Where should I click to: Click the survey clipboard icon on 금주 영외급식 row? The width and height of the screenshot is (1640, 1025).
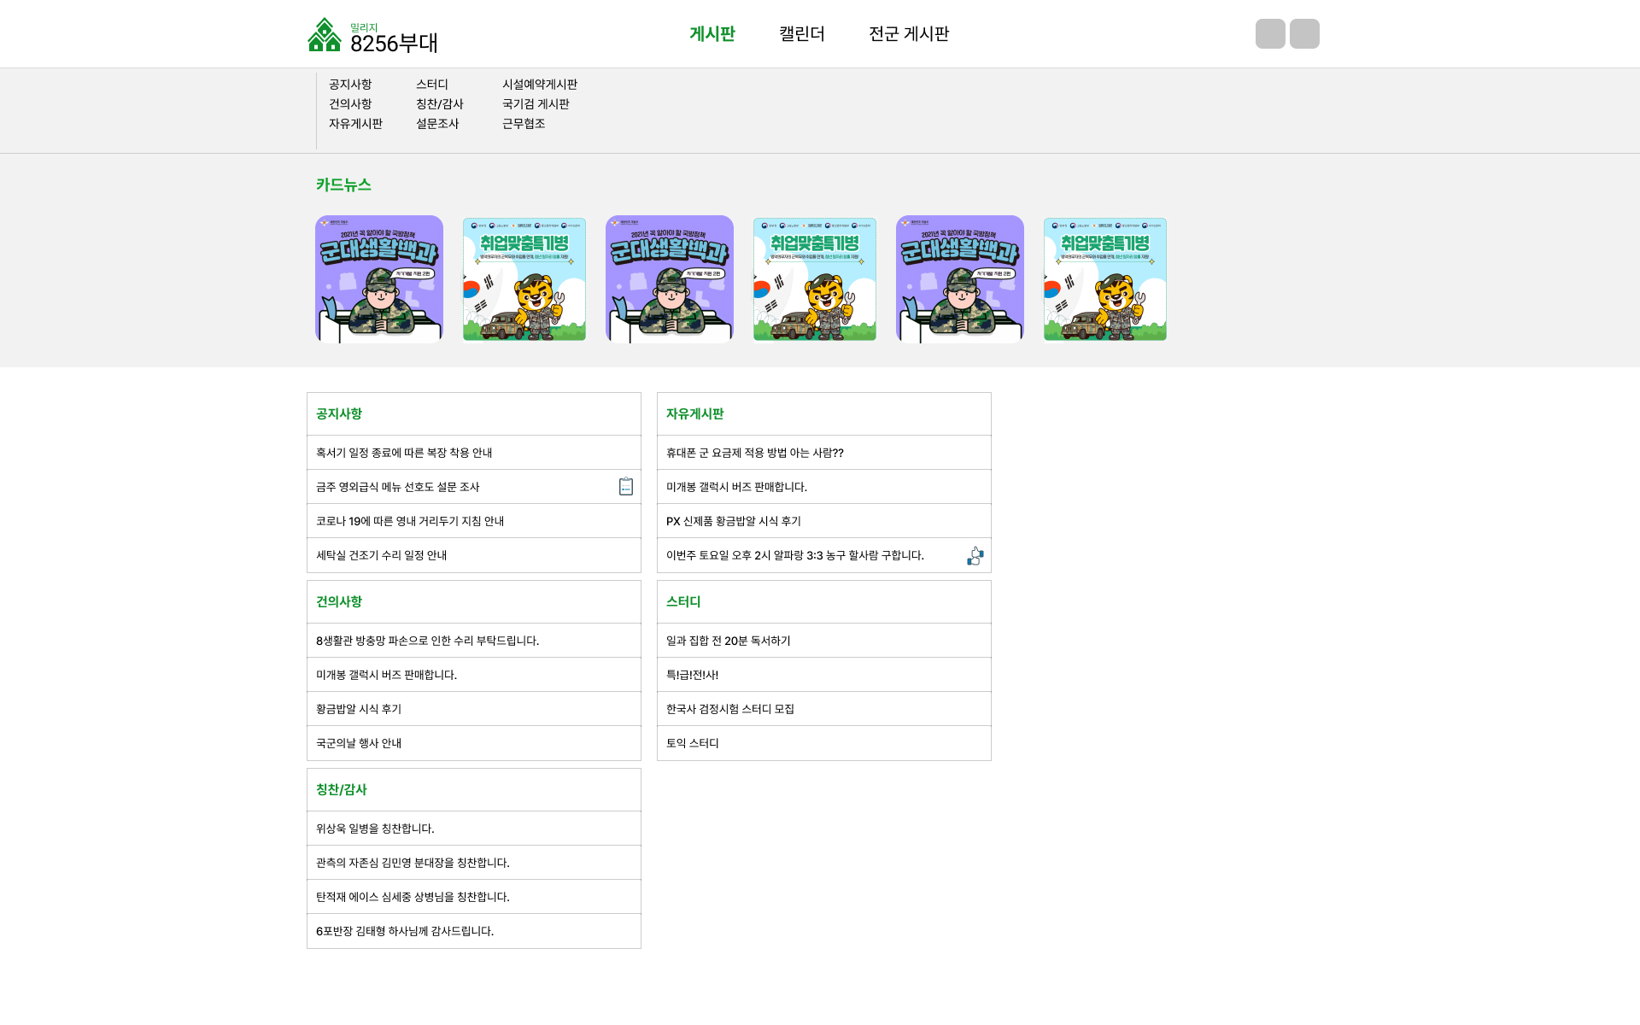click(x=626, y=486)
